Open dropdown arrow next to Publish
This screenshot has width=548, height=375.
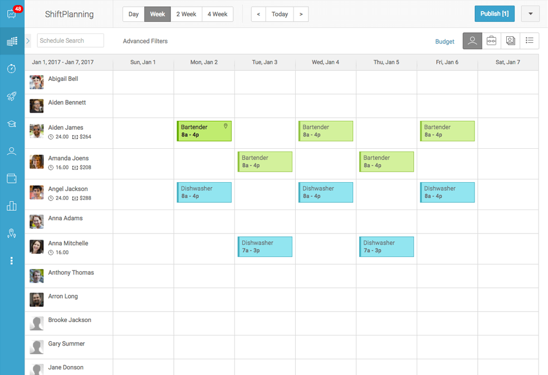[530, 14]
